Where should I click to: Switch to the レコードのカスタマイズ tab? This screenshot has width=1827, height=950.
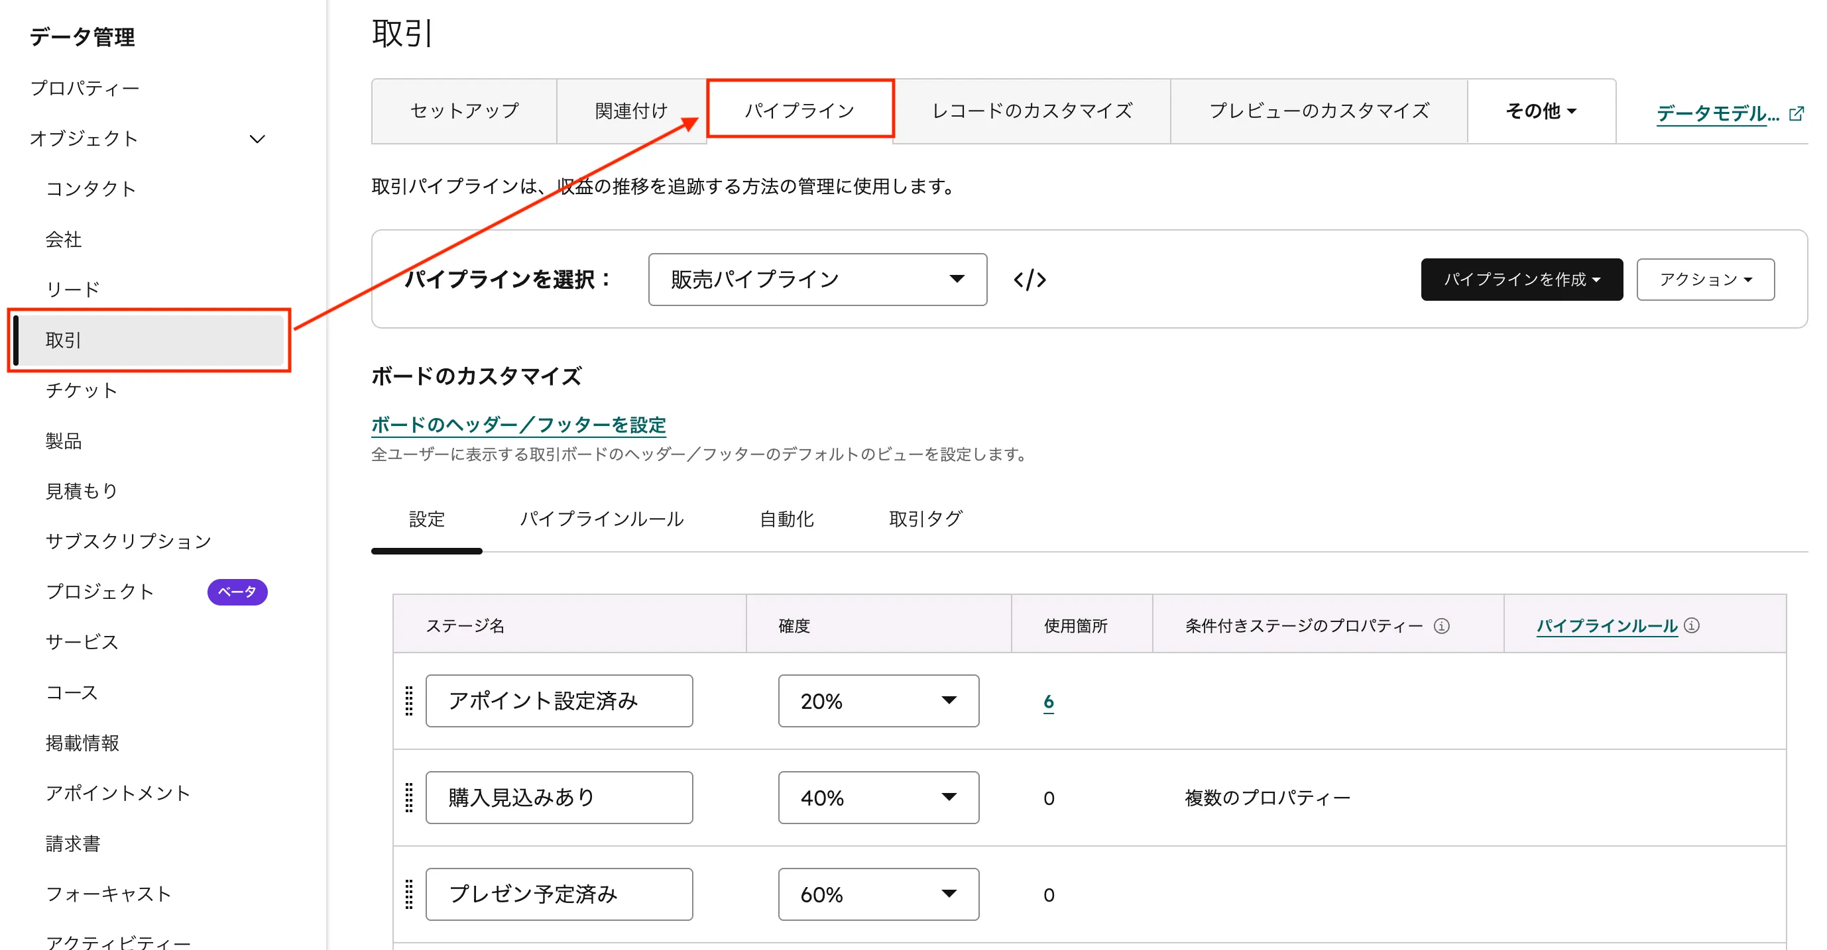1031,111
